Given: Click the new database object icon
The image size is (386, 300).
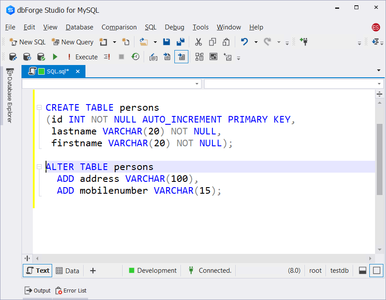Looking at the screenshot, I should (x=103, y=42).
